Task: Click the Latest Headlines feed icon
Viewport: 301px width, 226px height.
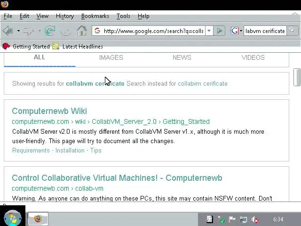Action: pyautogui.click(x=56, y=46)
